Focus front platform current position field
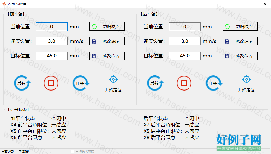Image resolution: width=271 pixels, height=154 pixels. point(52,27)
